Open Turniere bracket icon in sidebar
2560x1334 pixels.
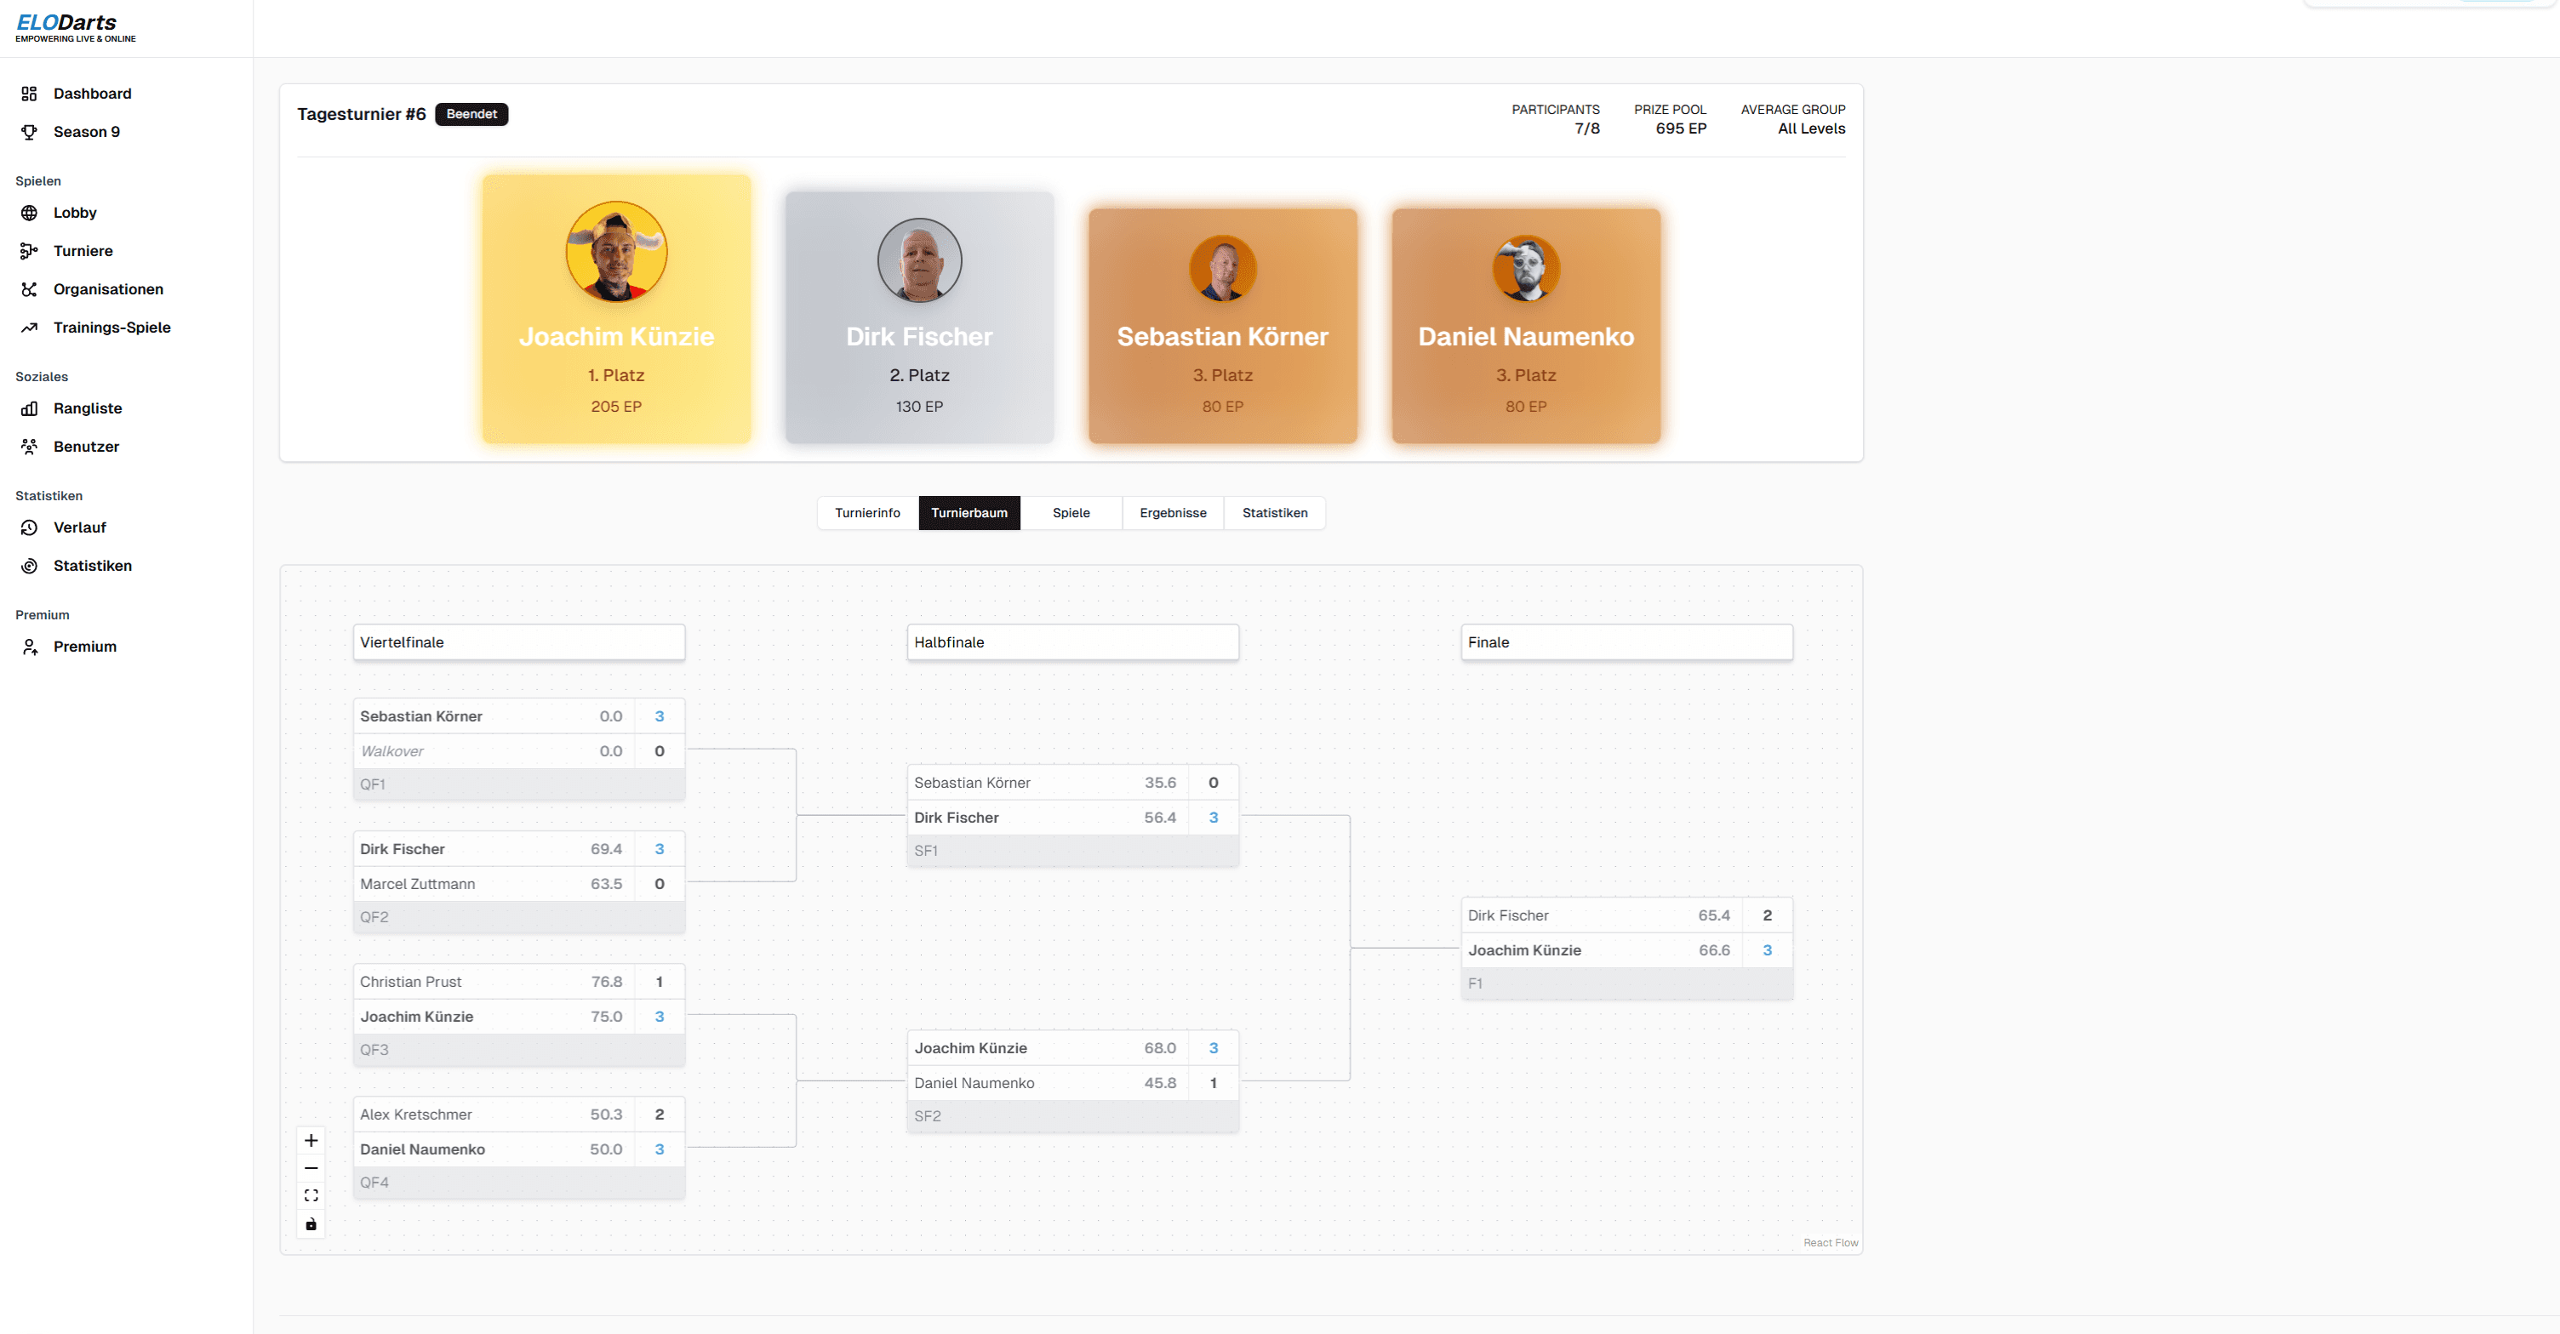tap(29, 251)
